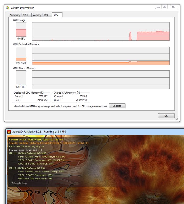This screenshot has width=184, height=204.
Task: Confirm with the OK button
Action: (166, 116)
